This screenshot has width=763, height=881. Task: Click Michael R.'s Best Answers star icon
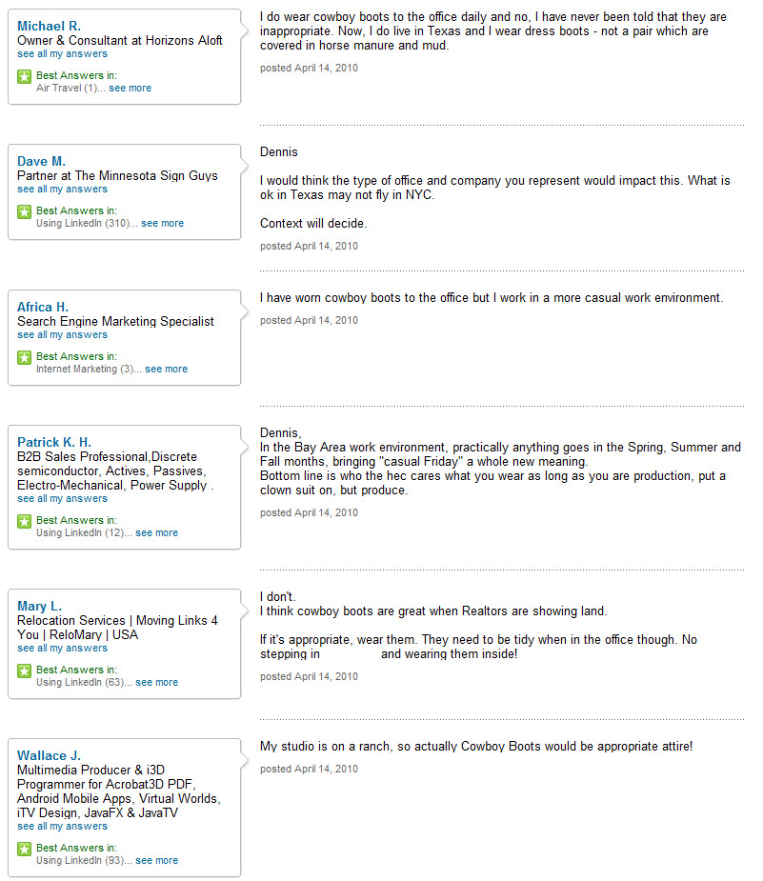pyautogui.click(x=25, y=76)
